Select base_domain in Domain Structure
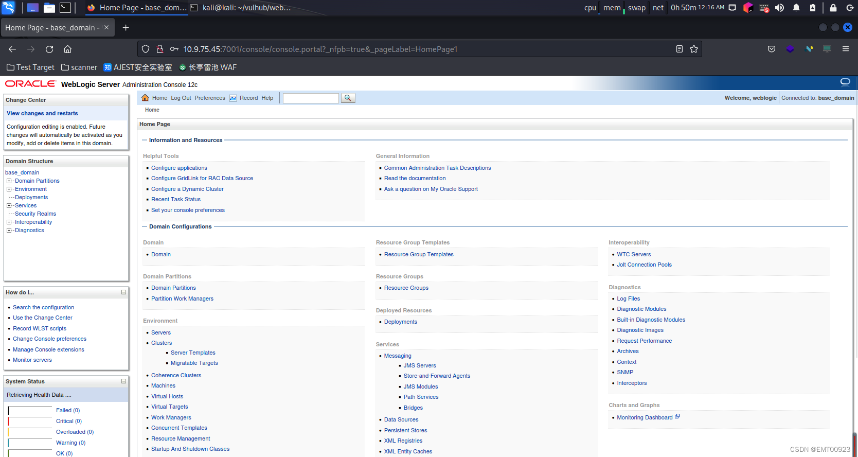 coord(22,172)
